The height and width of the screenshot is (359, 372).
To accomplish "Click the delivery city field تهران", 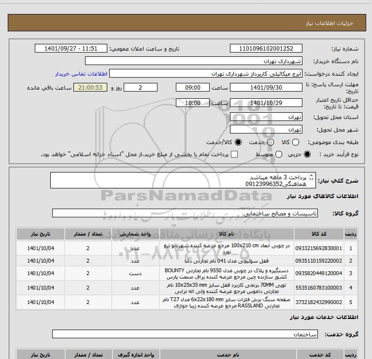I will tap(266, 129).
